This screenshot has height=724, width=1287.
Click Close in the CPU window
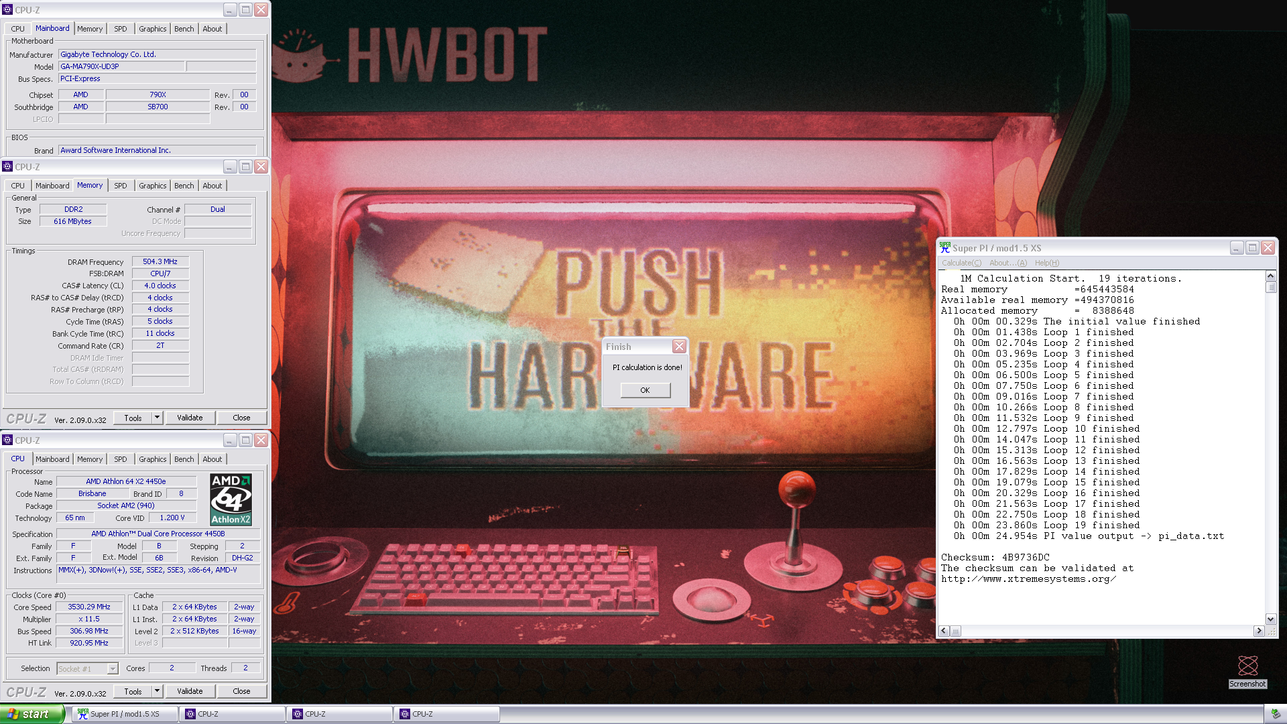point(241,691)
